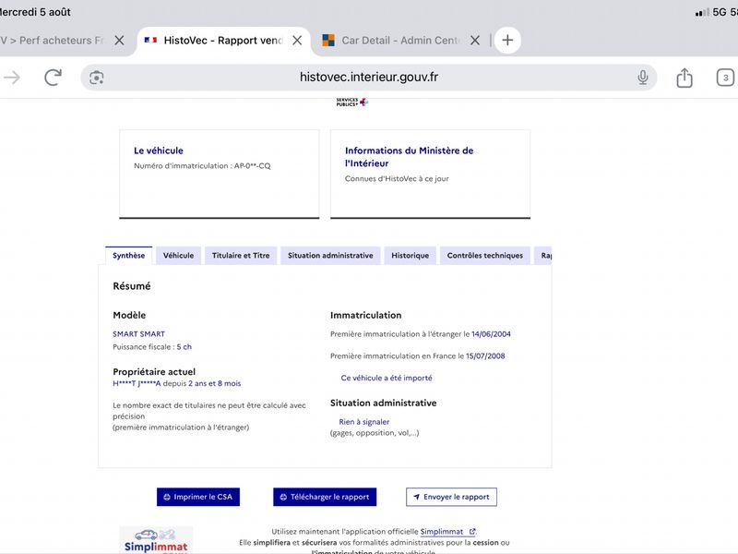Select the Le véhicule card
The height and width of the screenshot is (554, 738).
(x=220, y=175)
